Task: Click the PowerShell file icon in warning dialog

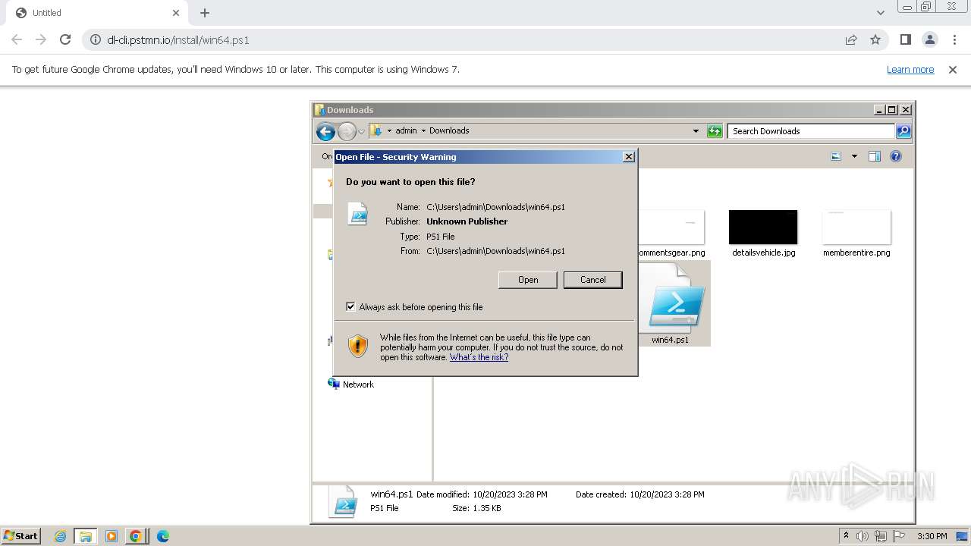Action: pos(357,214)
